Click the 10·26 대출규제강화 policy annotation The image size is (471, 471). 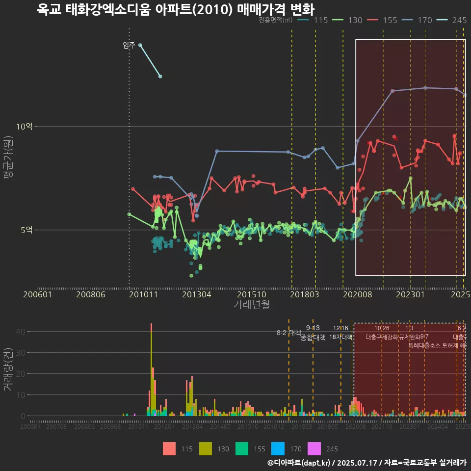point(382,333)
